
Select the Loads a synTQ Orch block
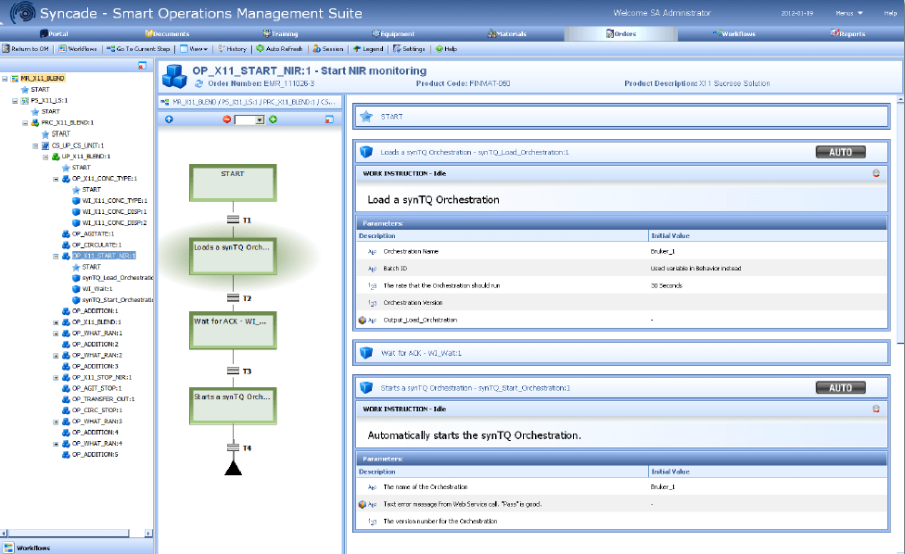(x=233, y=256)
